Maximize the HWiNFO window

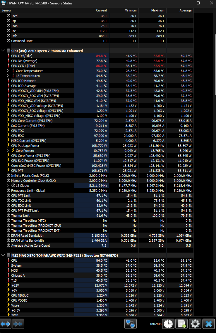coord(198,3)
